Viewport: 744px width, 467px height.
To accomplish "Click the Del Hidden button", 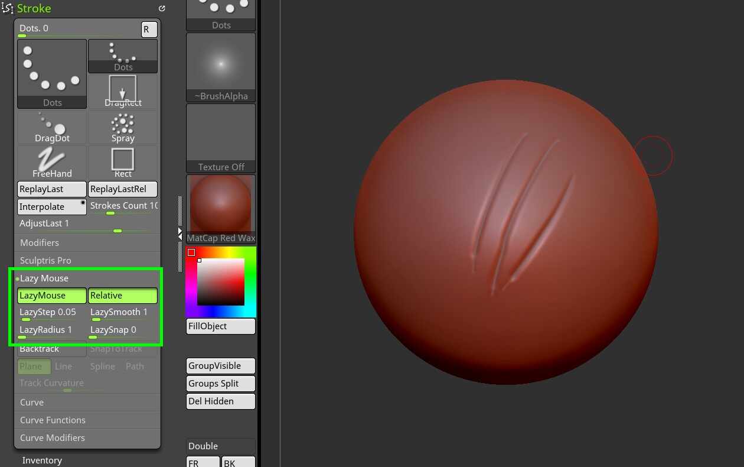I will 220,401.
